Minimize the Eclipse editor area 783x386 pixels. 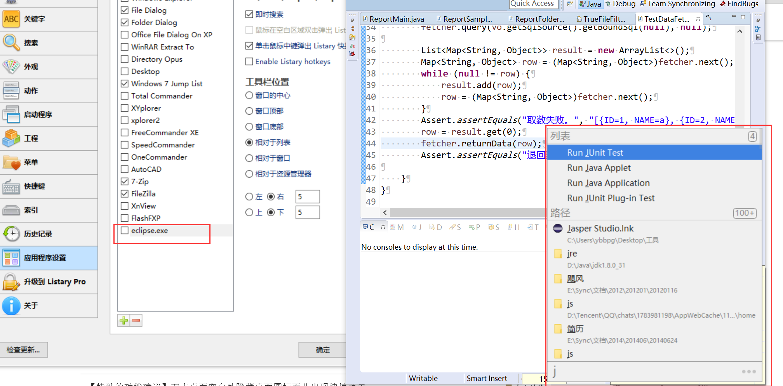point(734,17)
